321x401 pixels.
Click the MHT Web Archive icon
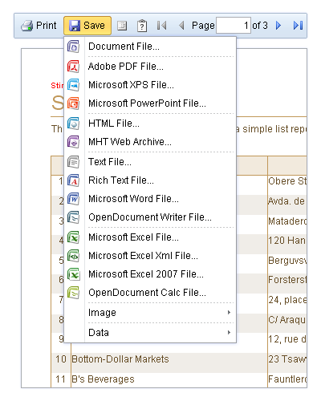[73, 142]
